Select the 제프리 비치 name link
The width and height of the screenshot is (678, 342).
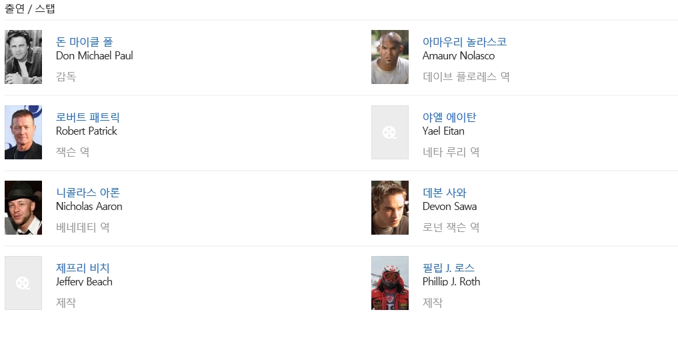coord(83,268)
